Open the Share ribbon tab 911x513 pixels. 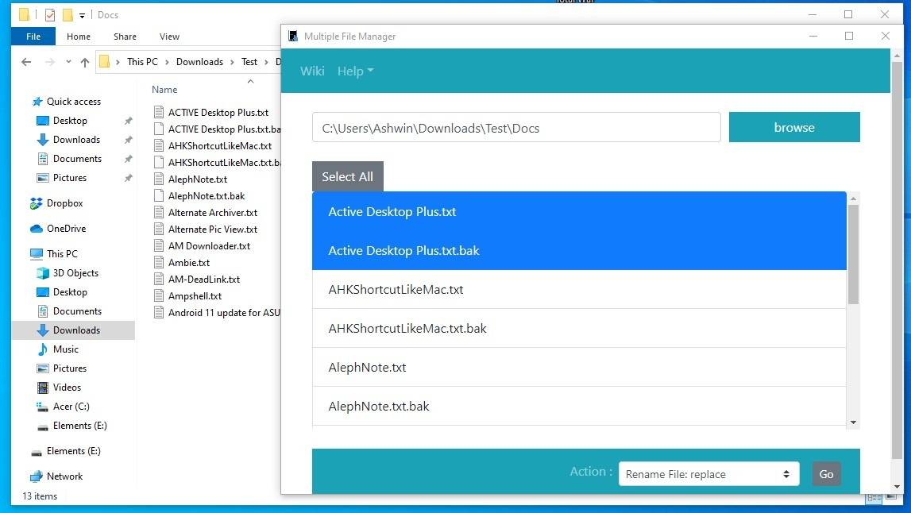(125, 37)
